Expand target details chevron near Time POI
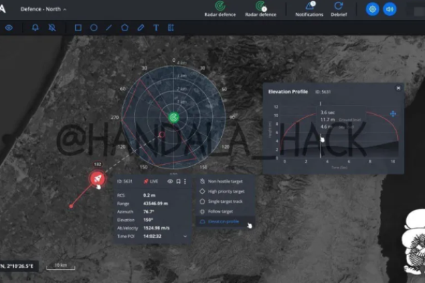Viewport: 425px width, 283px height. point(185,236)
